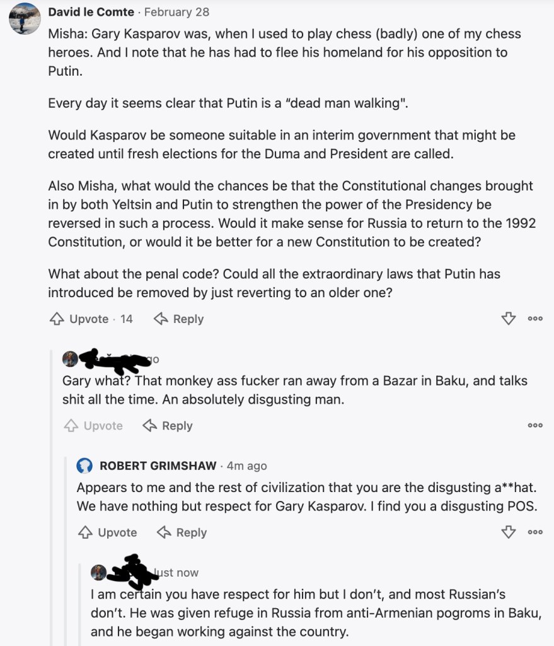
Task: Open avatar of the redacted 'Gary what?' commenter
Action: coord(70,360)
